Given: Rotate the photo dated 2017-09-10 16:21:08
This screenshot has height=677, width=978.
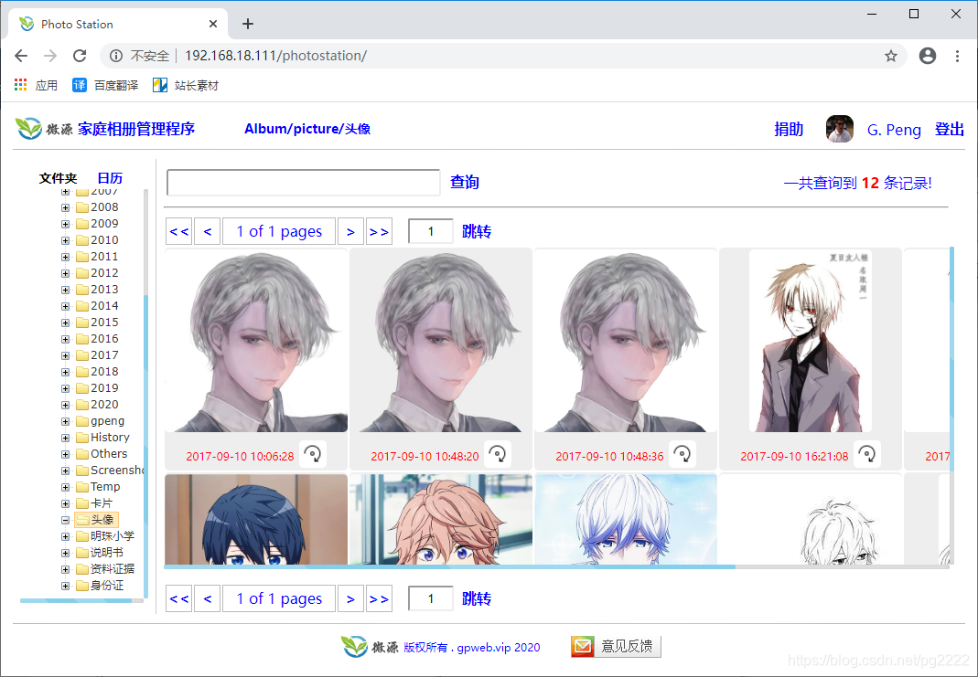Looking at the screenshot, I should tap(867, 454).
